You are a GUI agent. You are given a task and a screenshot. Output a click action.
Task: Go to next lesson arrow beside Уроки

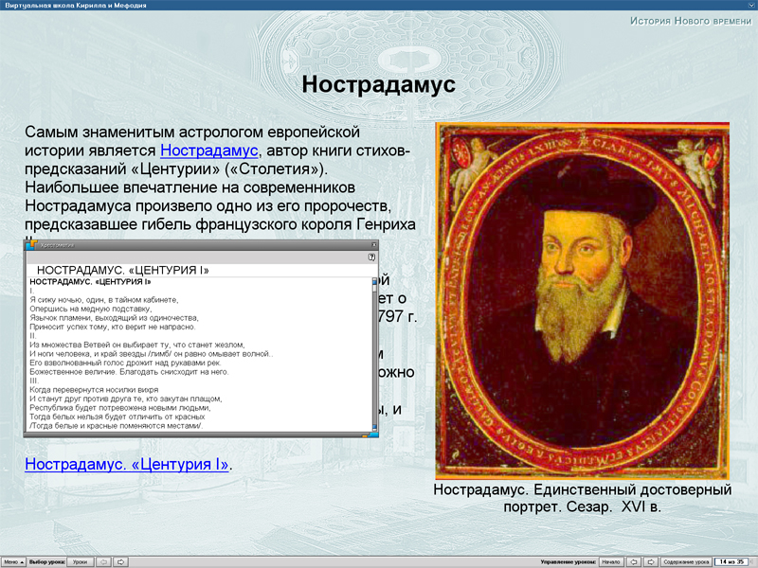pyautogui.click(x=121, y=561)
